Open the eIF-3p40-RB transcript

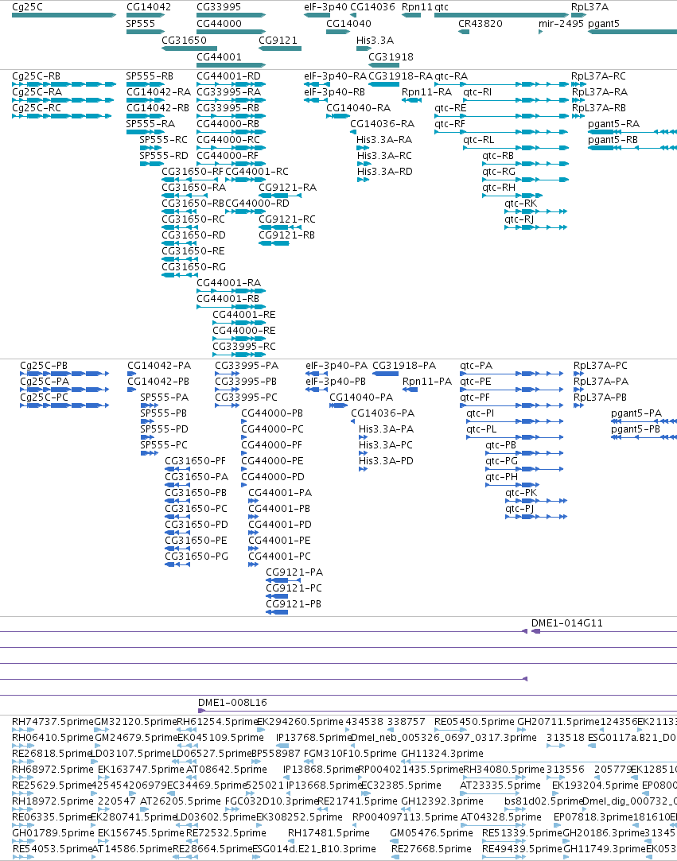(x=317, y=100)
